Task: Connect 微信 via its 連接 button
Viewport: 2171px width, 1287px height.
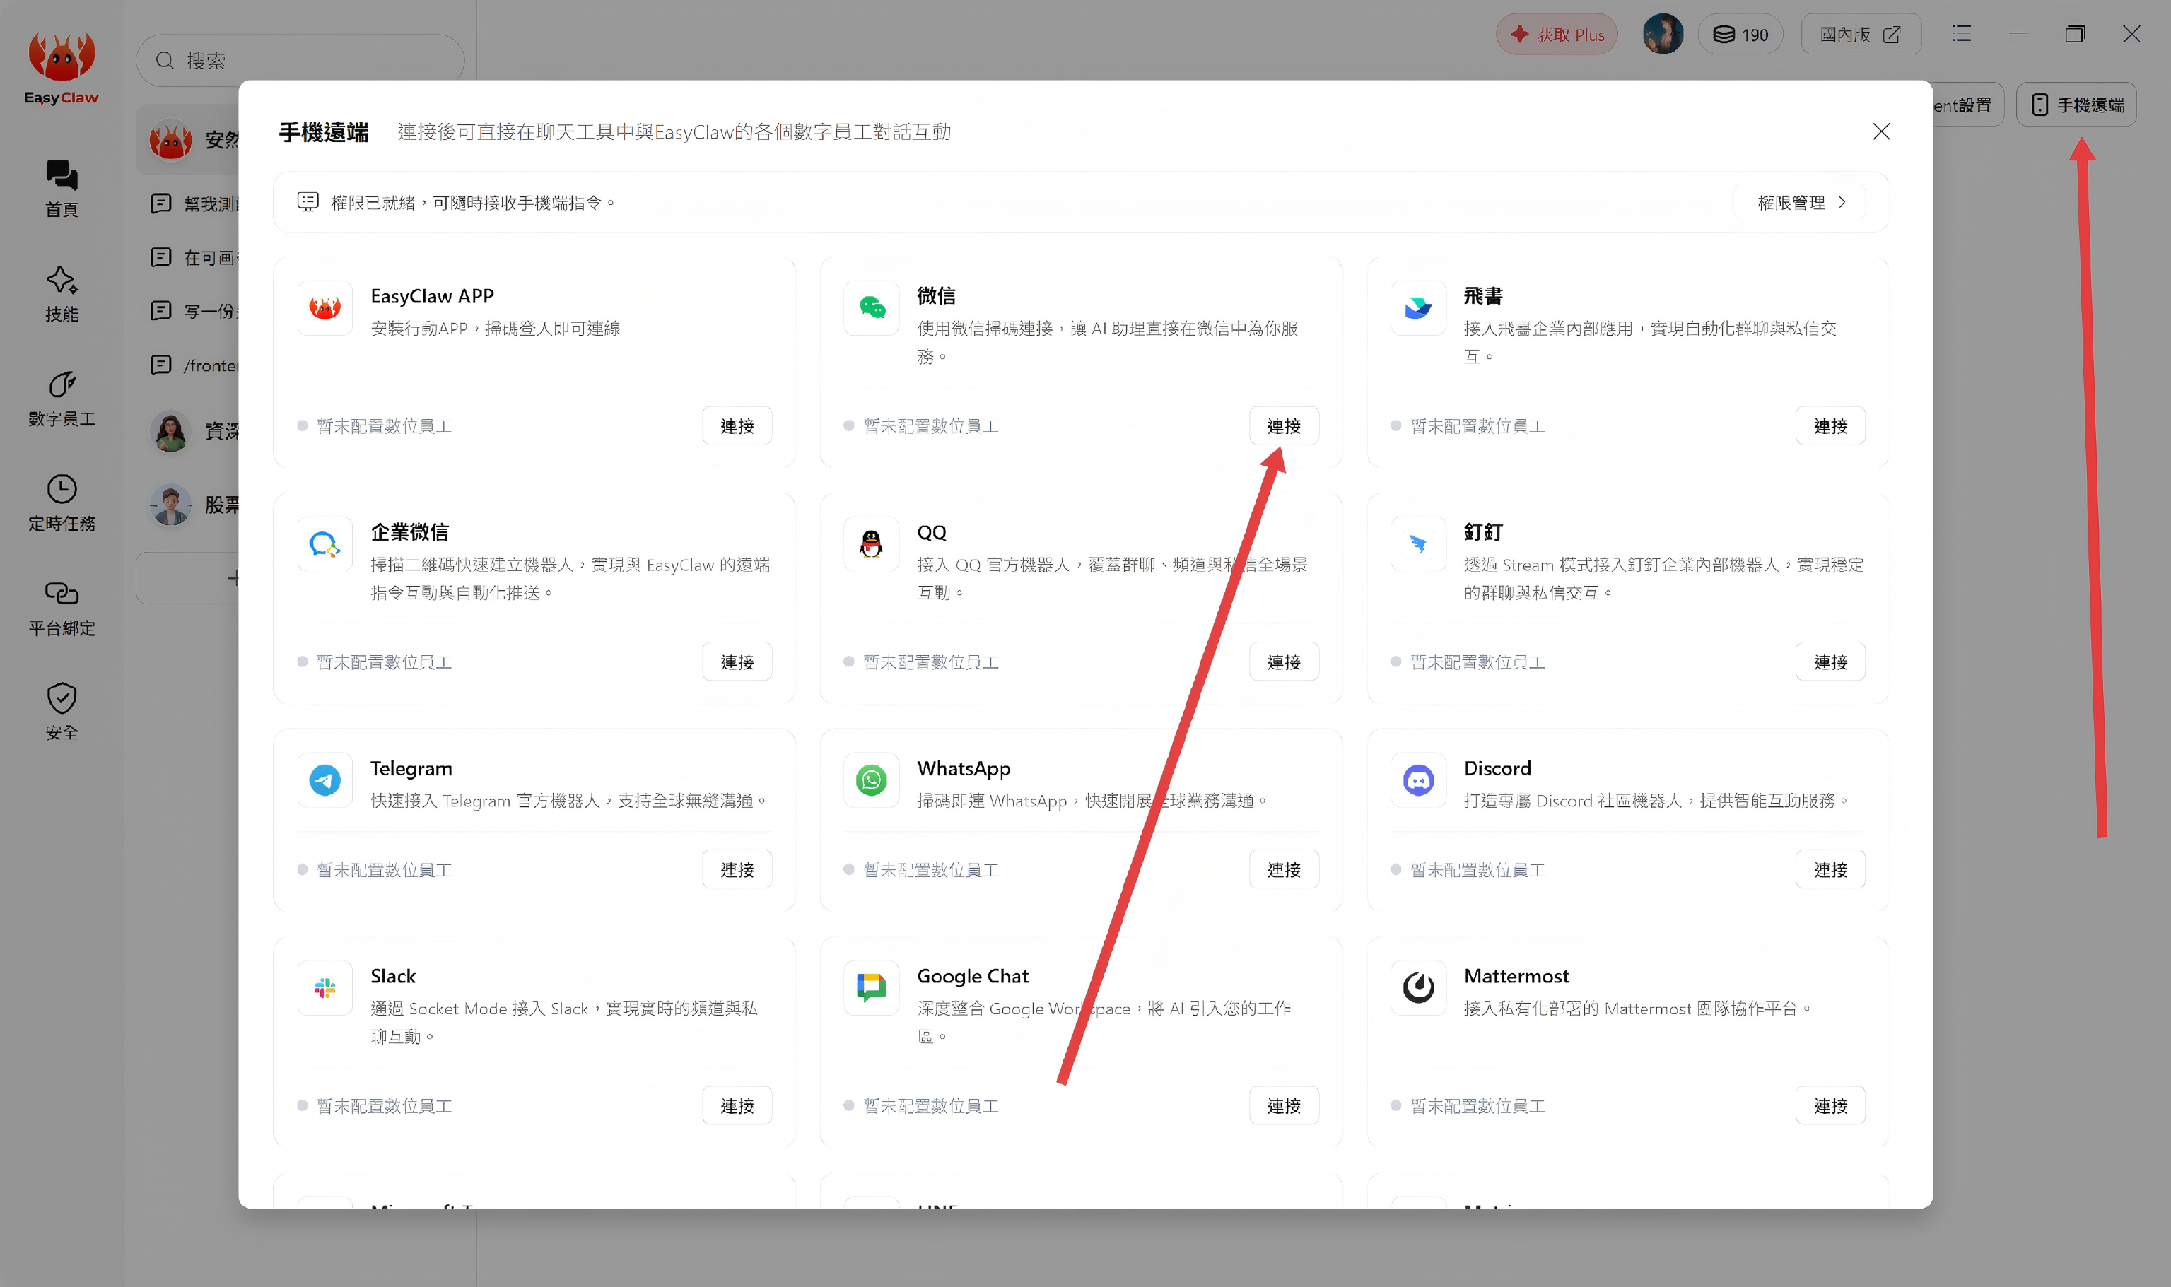Action: pyautogui.click(x=1284, y=426)
